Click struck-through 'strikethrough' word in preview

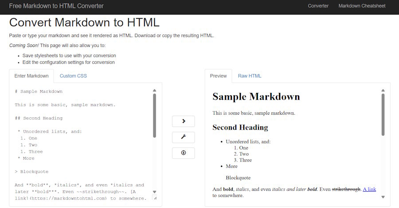click(346, 189)
